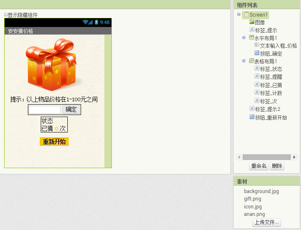Click the 次 label in preview
This screenshot has height=230, width=301.
(63, 128)
